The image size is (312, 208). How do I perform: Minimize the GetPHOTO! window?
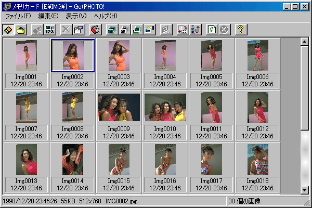coord(287,7)
